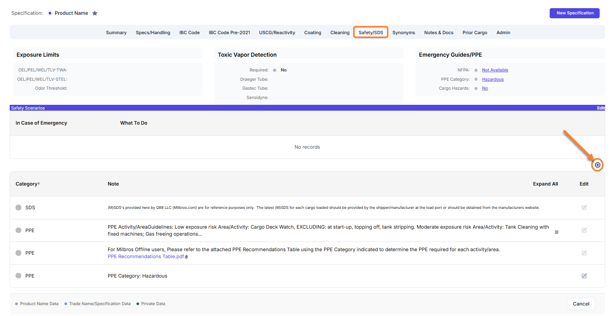Edit the PPE Activity/AreaGuidelines note
Image resolution: width=614 pixels, height=316 pixels.
point(584,230)
